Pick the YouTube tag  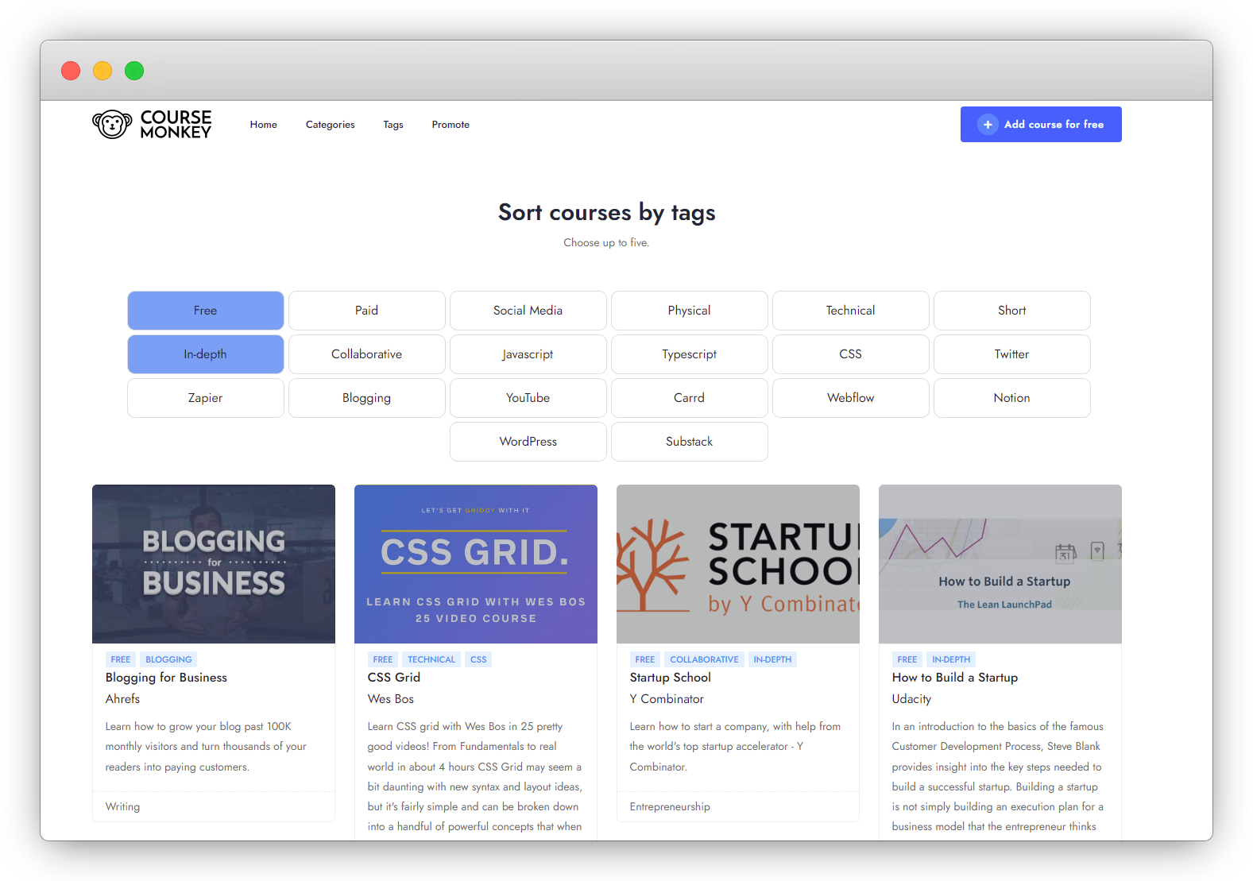tap(528, 398)
